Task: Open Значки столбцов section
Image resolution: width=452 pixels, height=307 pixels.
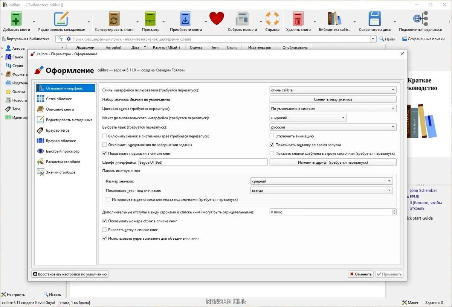Action: click(65, 173)
